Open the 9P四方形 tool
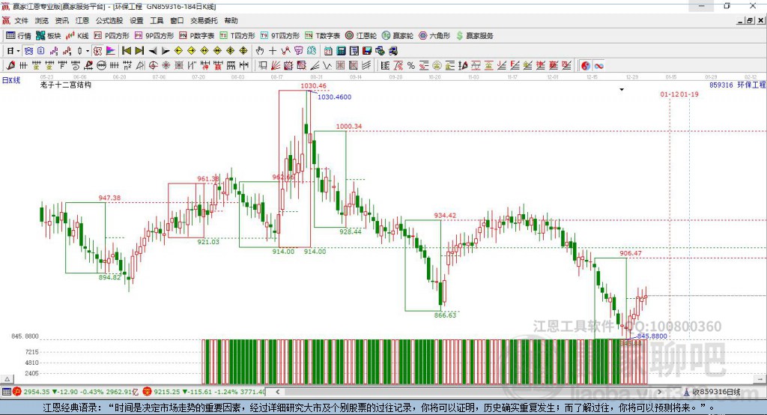The width and height of the screenshot is (767, 415). point(154,36)
